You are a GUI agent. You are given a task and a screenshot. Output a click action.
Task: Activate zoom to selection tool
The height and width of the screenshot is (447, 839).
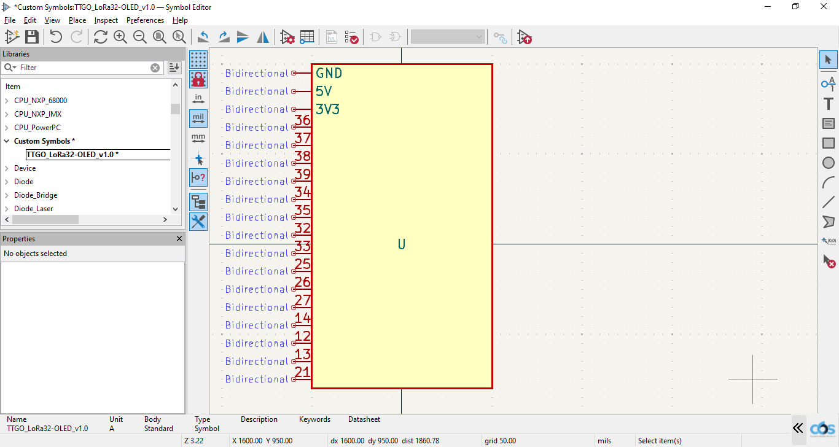(179, 37)
